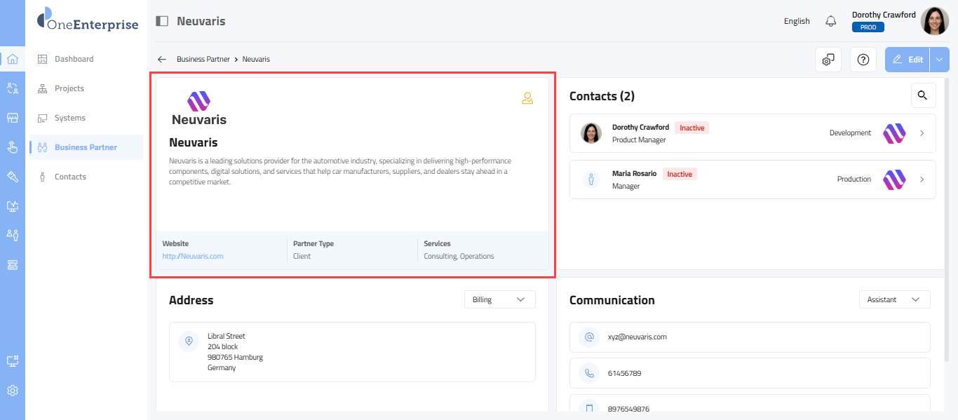The height and width of the screenshot is (420, 958).
Task: Click the Edit button
Action: click(908, 60)
